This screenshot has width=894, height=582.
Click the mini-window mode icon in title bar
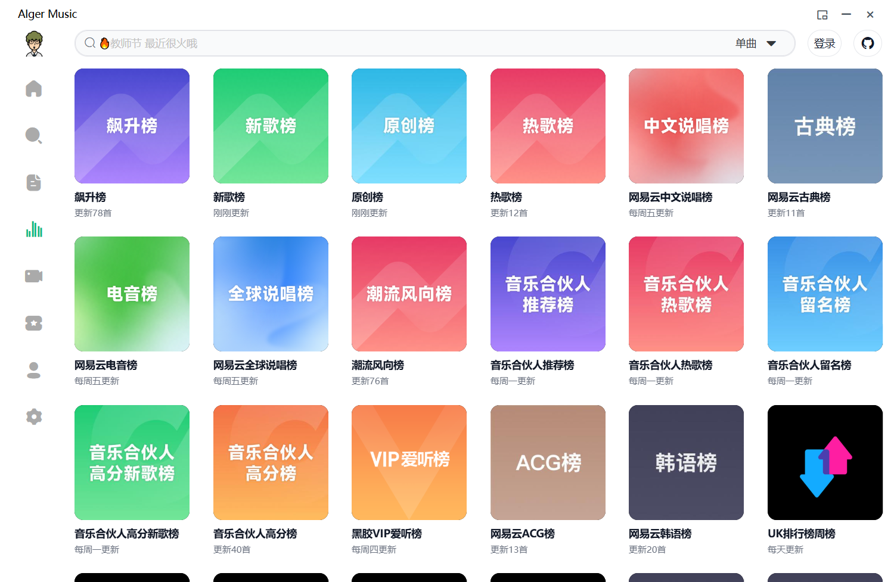click(x=822, y=15)
